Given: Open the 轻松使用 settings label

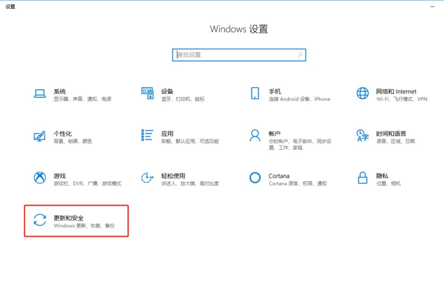Looking at the screenshot, I should [x=173, y=176].
